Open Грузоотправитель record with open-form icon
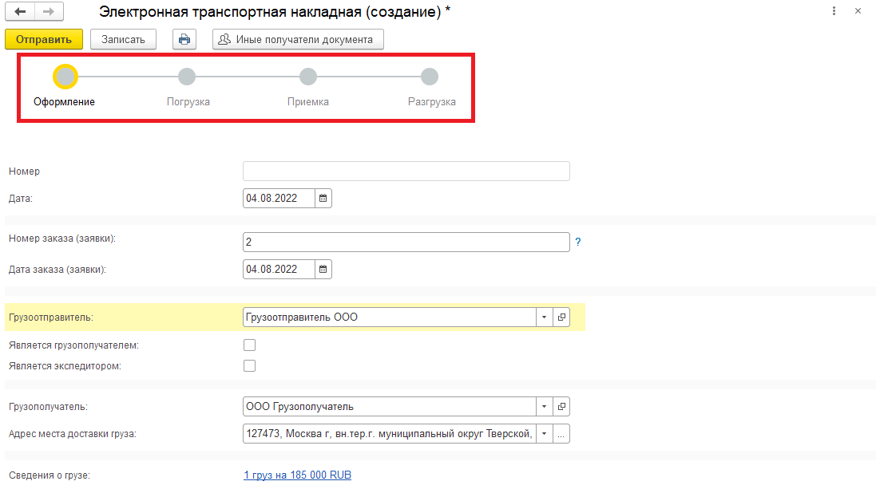The image size is (876, 489). pyautogui.click(x=561, y=317)
